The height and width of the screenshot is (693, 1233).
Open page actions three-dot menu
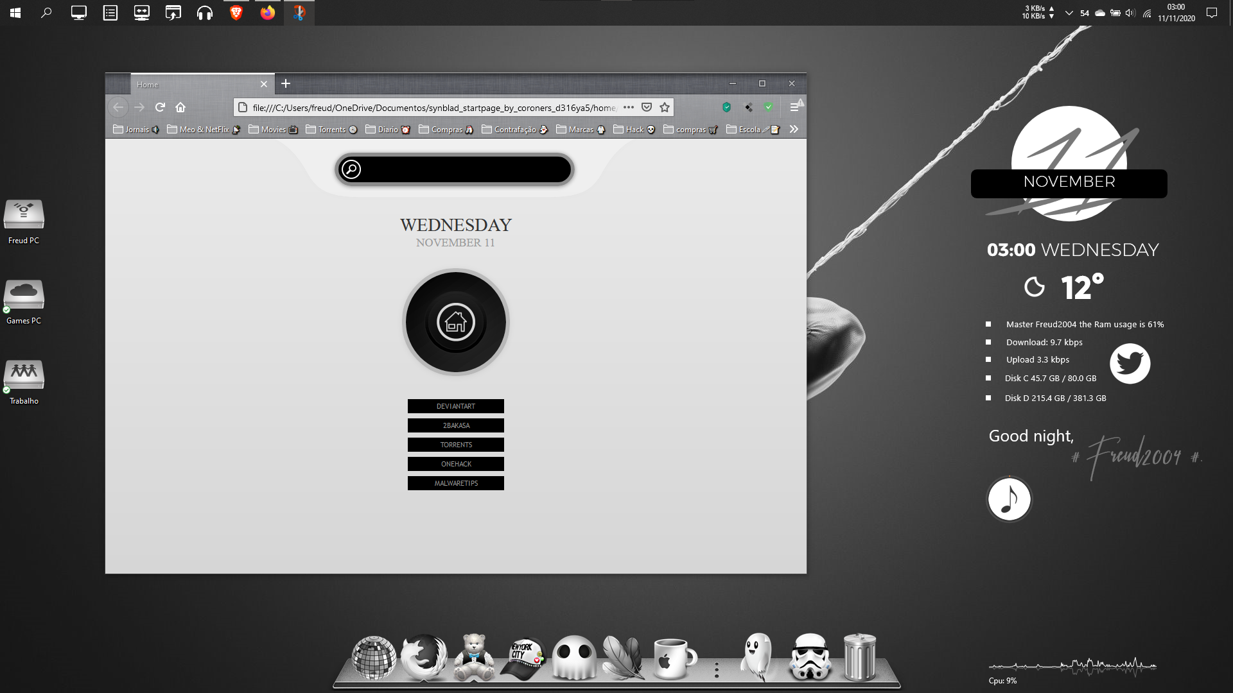[629, 107]
